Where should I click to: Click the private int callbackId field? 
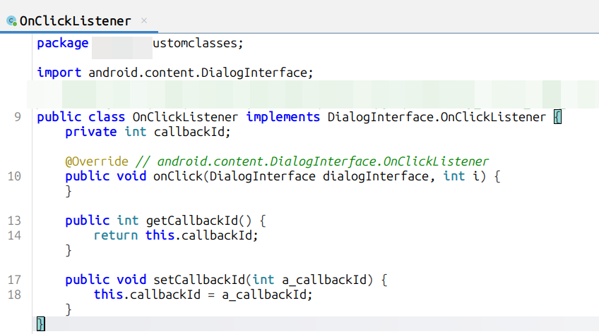click(x=148, y=132)
